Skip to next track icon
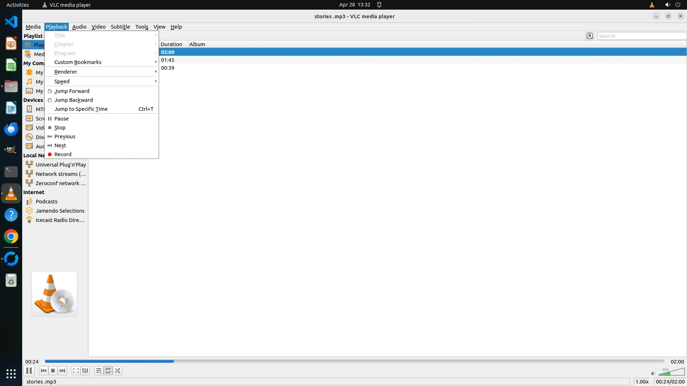687x386 pixels. (62, 371)
